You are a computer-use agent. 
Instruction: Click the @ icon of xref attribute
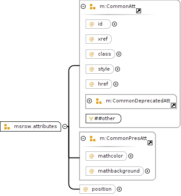pos(92,39)
